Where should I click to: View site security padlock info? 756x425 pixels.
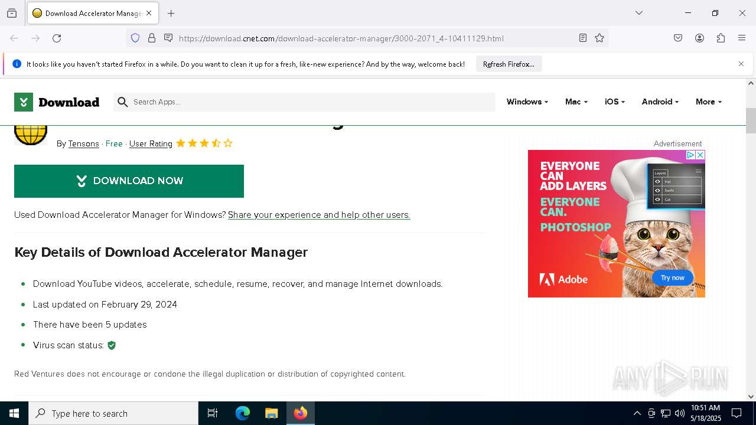(x=152, y=38)
